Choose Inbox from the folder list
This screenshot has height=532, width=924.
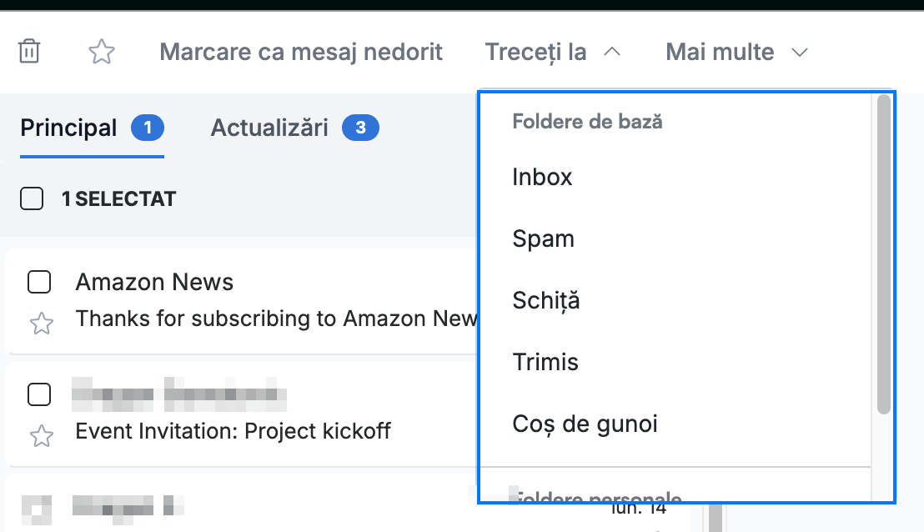tap(675, 178)
